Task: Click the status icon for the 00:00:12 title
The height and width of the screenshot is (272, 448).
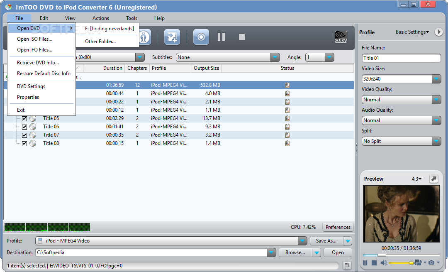Action: [287, 110]
